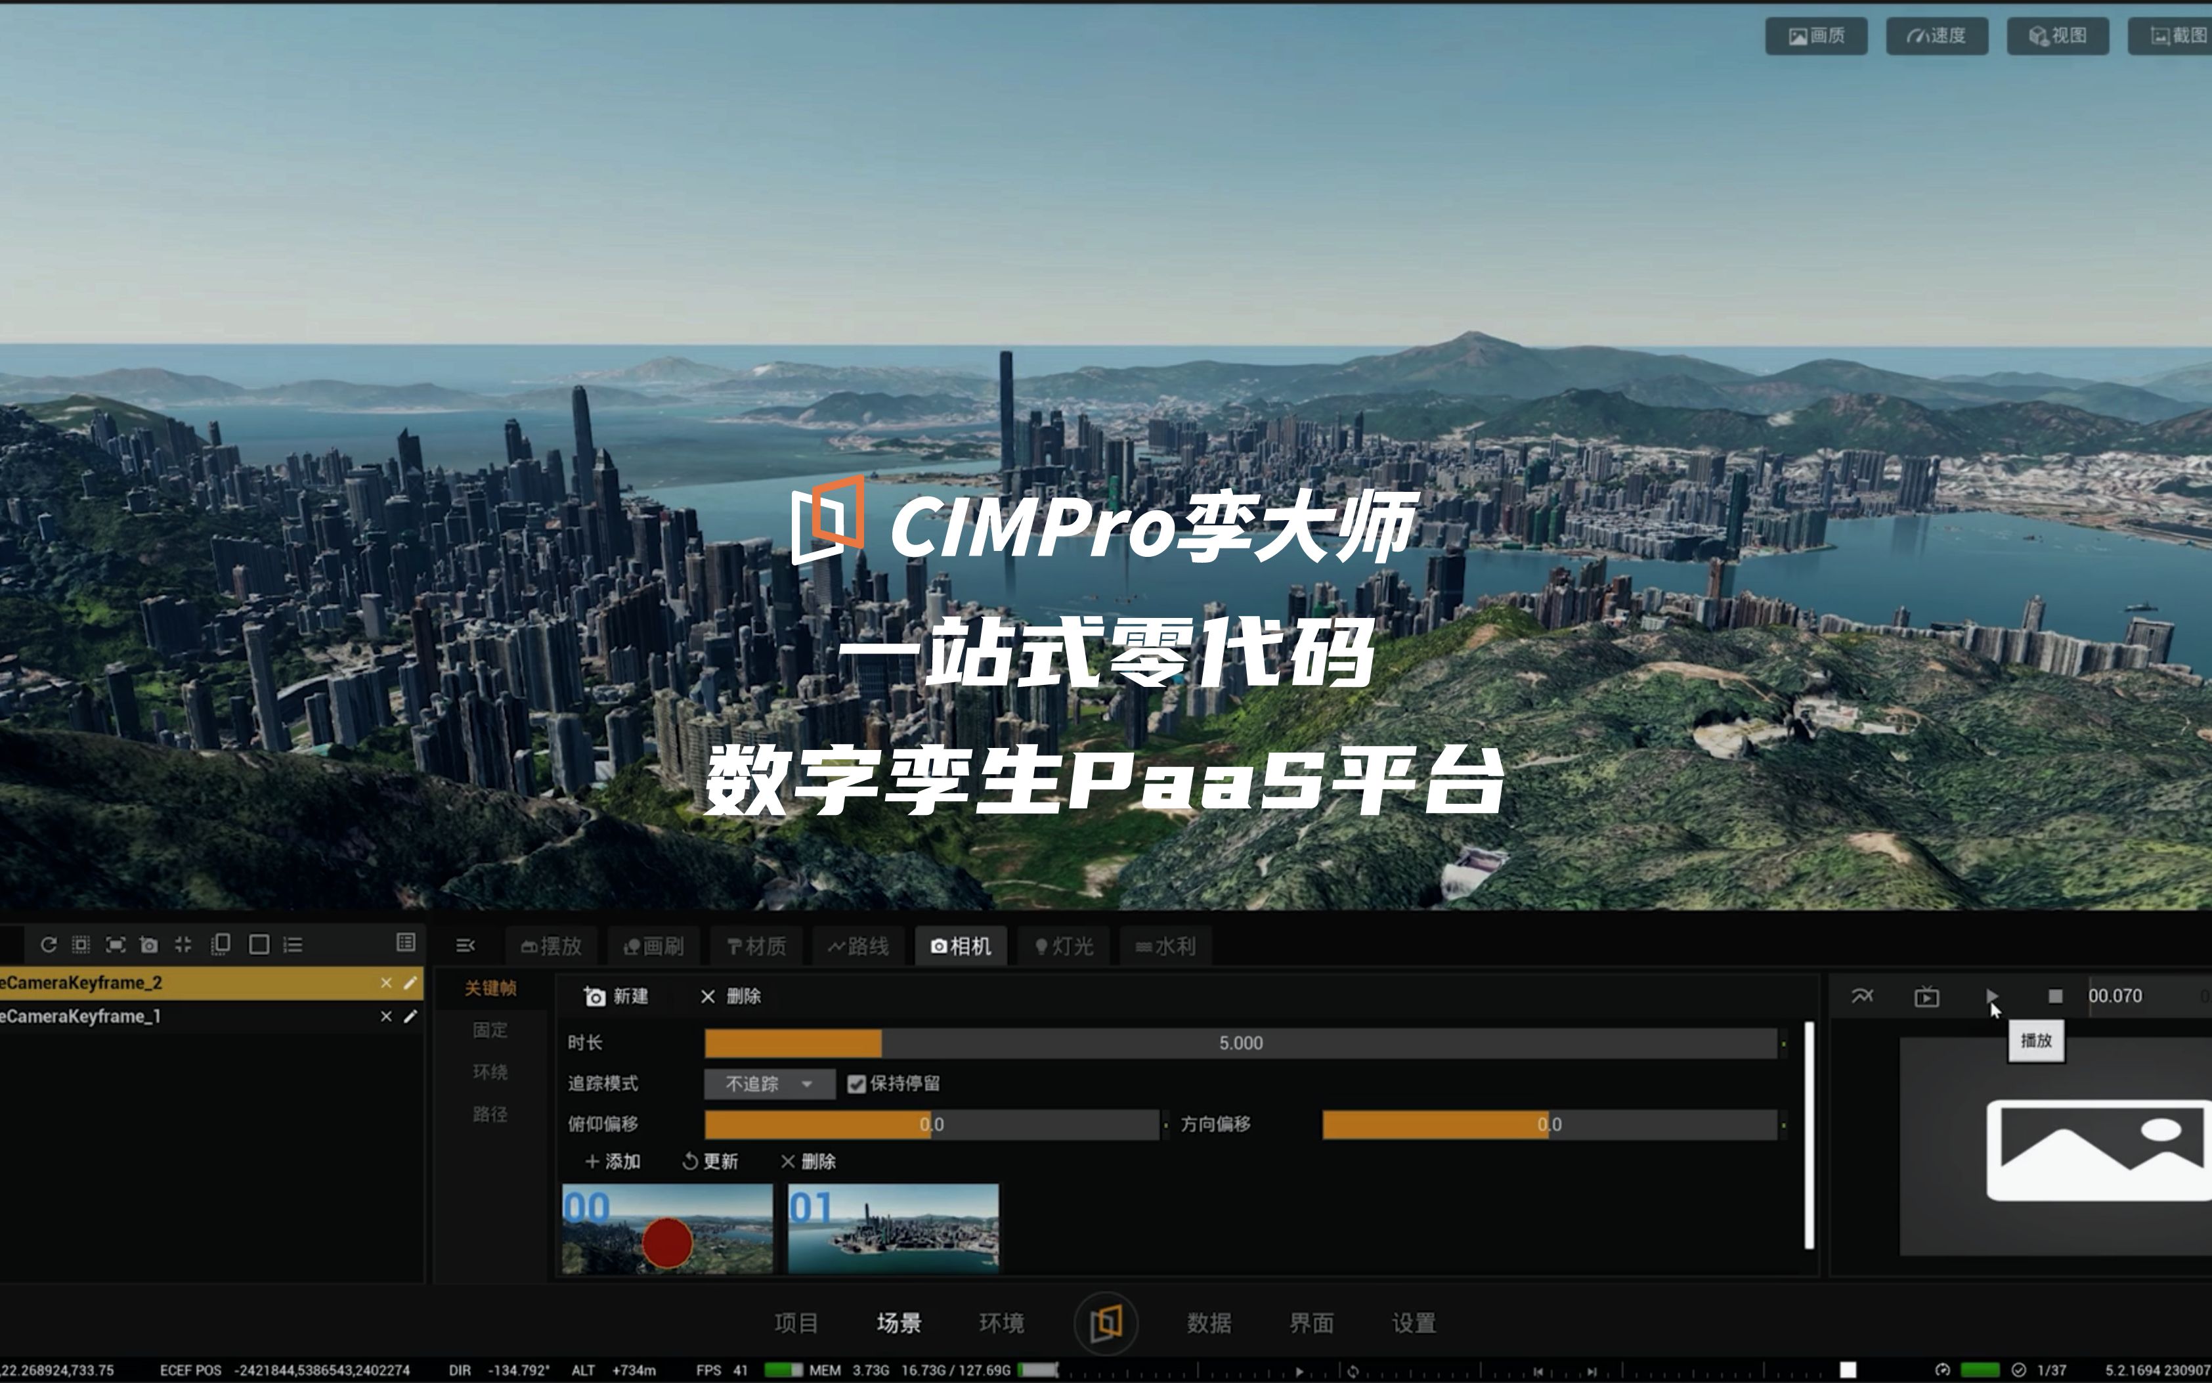Click the 添加 keyframe button
Image resolution: width=2212 pixels, height=1383 pixels.
pyautogui.click(x=613, y=1162)
